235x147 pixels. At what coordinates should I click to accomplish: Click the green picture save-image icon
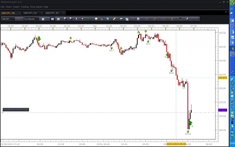pyautogui.click(x=121, y=19)
